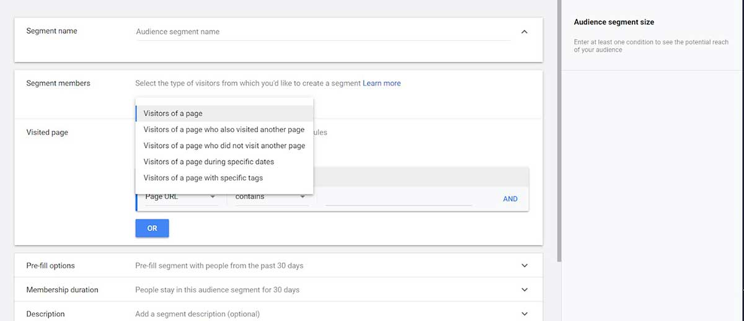
Task: Click the Pre-fill segment past 30 days row
Action: pos(278,265)
